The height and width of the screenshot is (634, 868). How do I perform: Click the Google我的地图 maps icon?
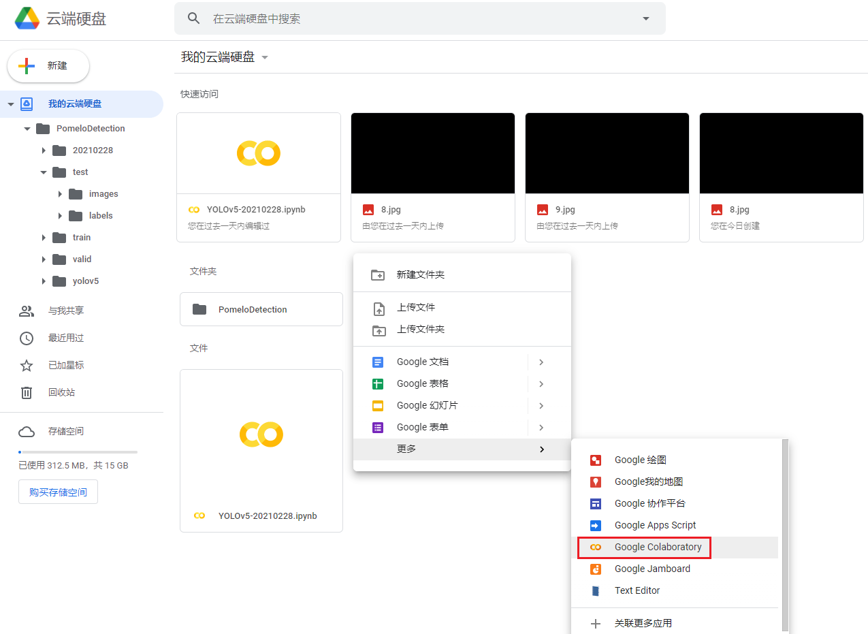[x=596, y=482]
